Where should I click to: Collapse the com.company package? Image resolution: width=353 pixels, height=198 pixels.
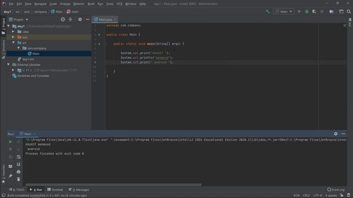[19, 48]
